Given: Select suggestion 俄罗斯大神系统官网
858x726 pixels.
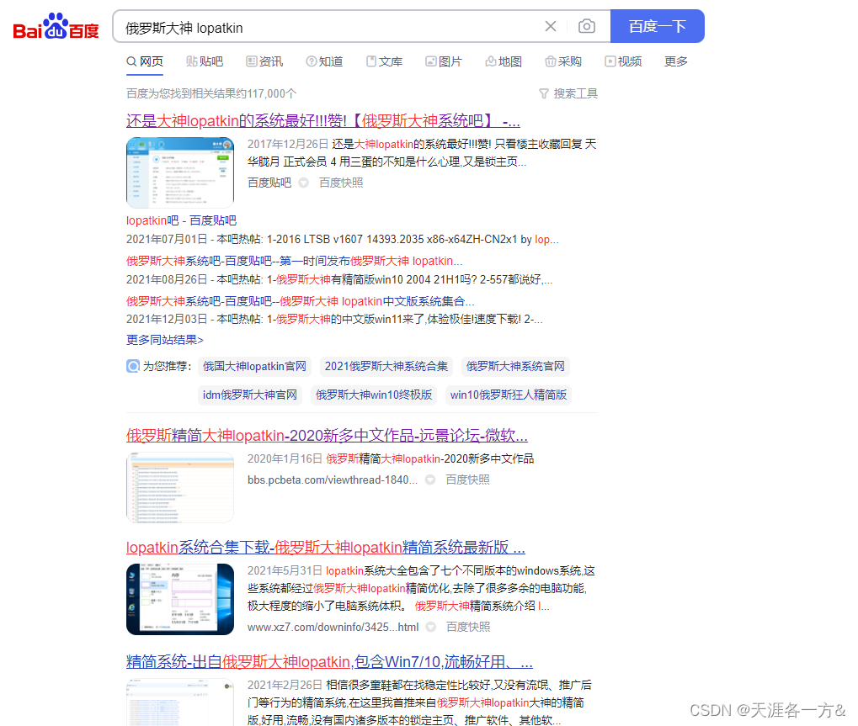Looking at the screenshot, I should [515, 366].
